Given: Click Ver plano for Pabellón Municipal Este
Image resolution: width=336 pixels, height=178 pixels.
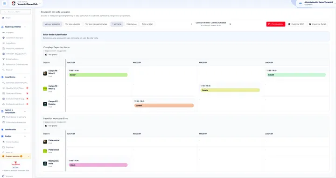Looking at the screenshot, I should pyautogui.click(x=51, y=126).
